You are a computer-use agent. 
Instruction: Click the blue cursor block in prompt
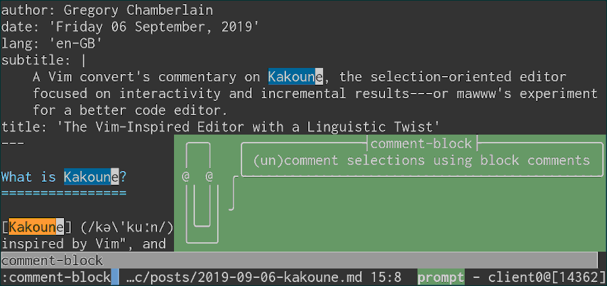click(x=115, y=277)
